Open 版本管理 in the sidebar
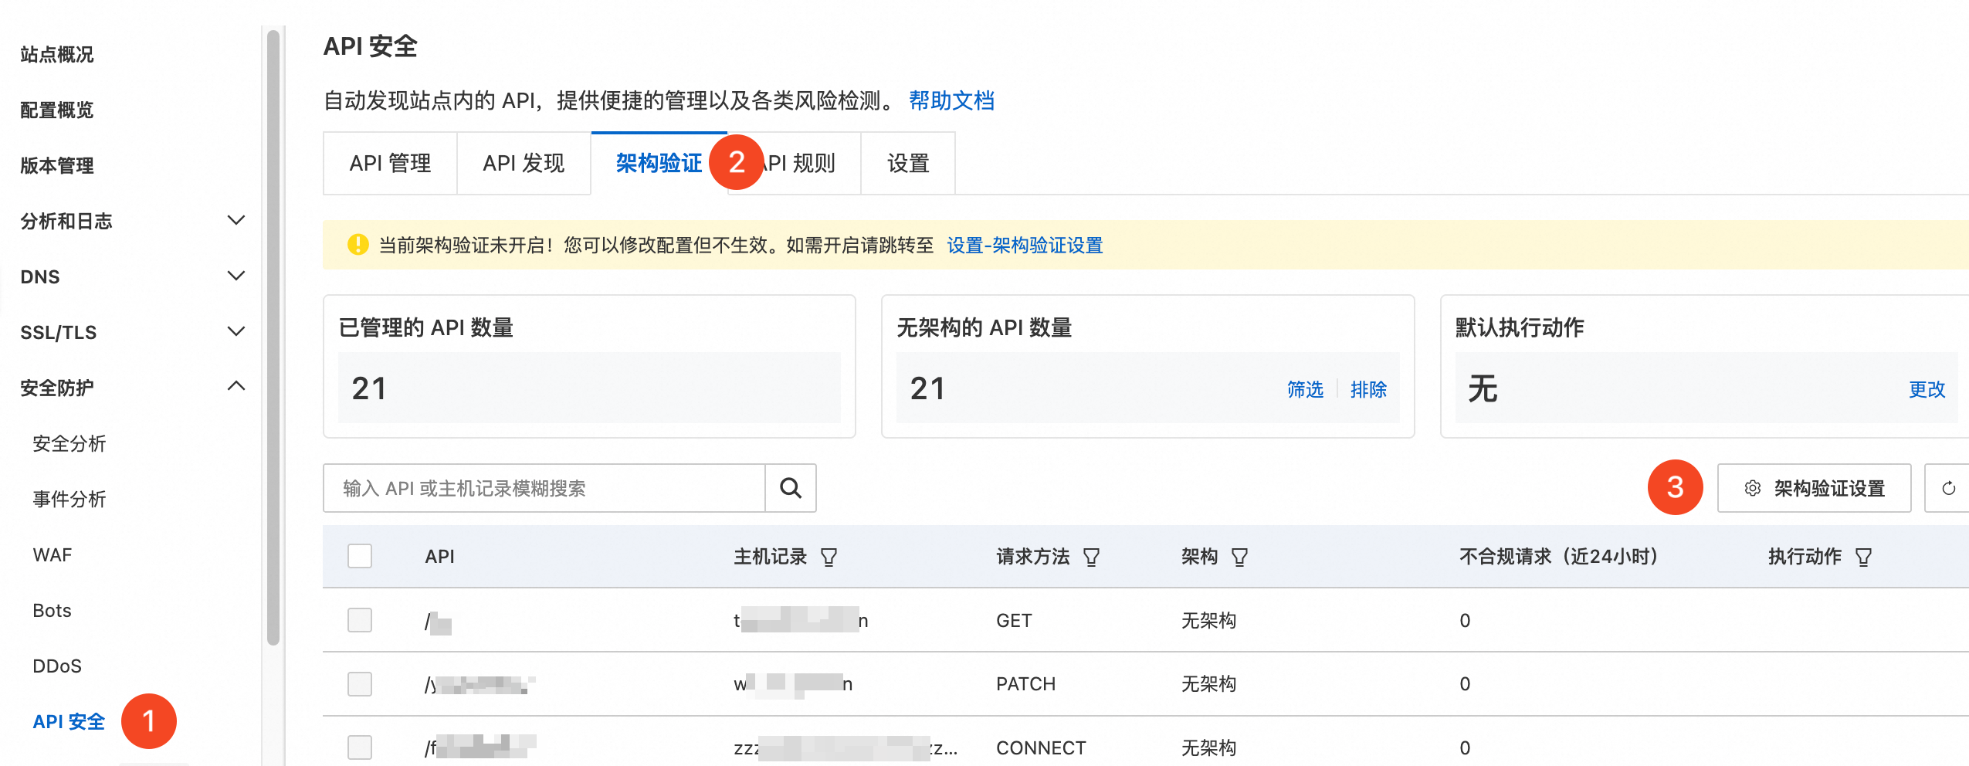This screenshot has width=1969, height=766. 57,165
